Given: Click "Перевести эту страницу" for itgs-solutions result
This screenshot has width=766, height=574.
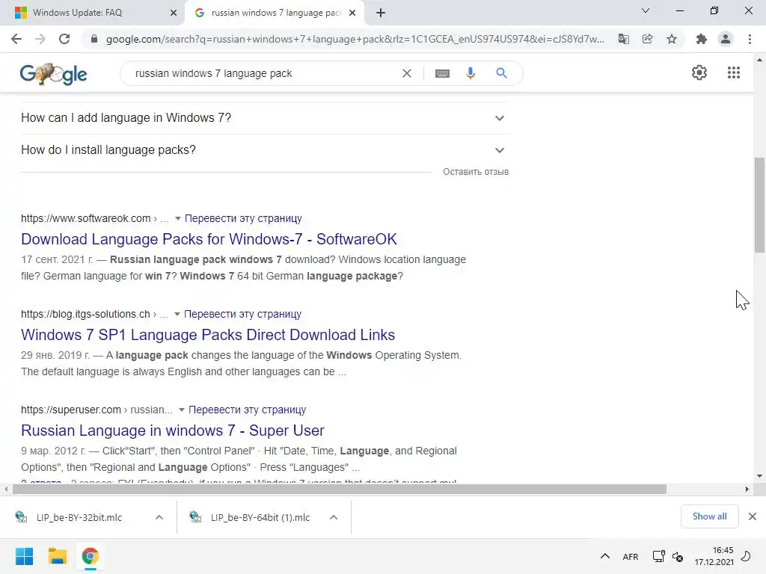Looking at the screenshot, I should coord(243,315).
